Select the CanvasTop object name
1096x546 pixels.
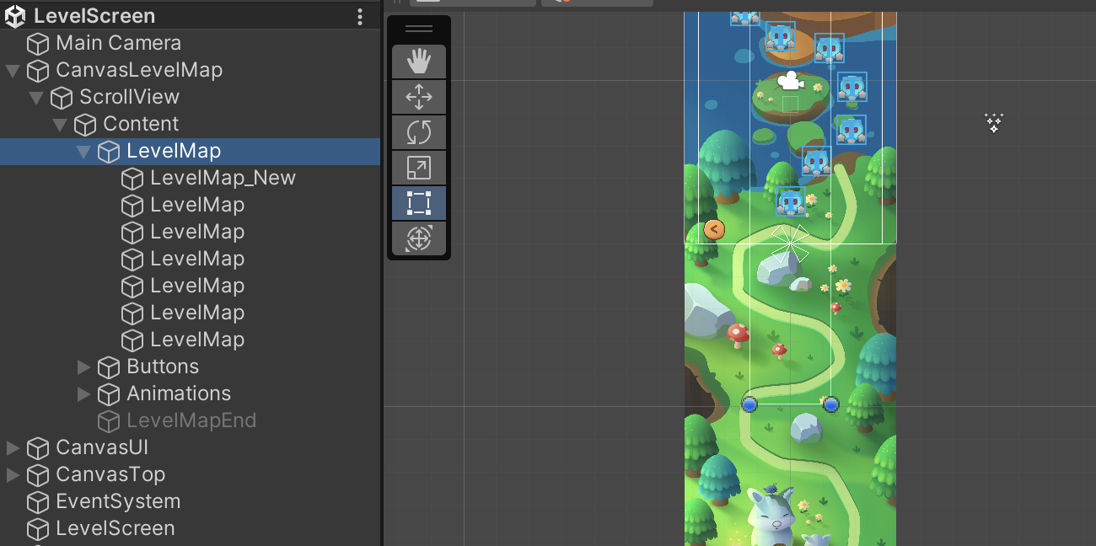coord(110,474)
